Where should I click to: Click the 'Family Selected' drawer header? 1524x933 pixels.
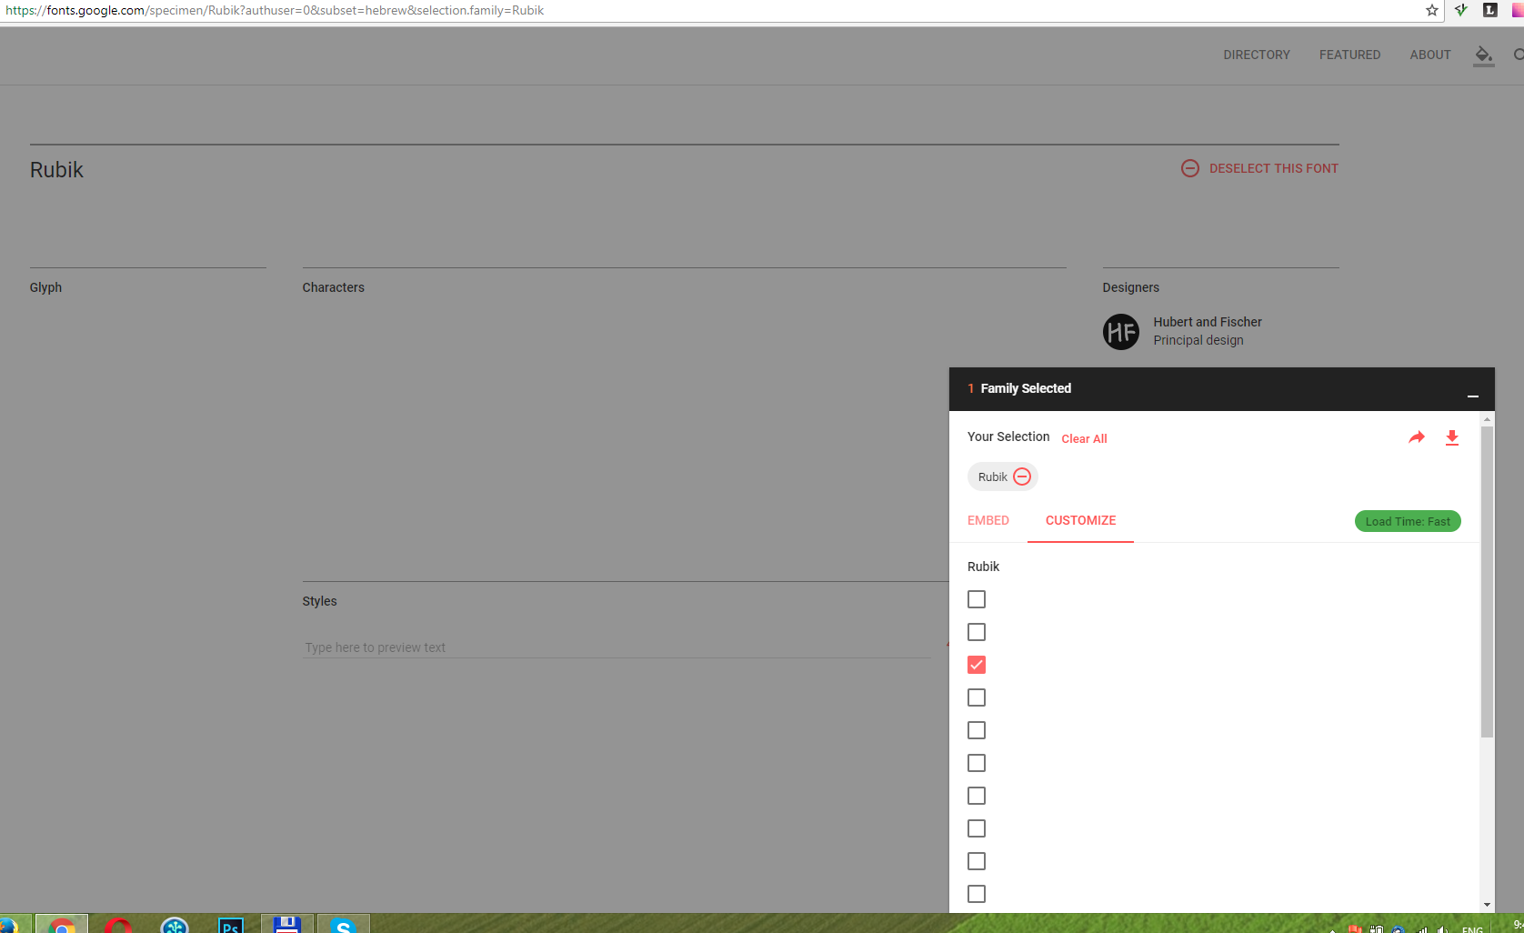tap(1221, 389)
